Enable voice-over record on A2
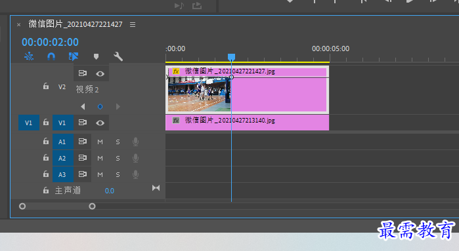Image resolution: width=459 pixels, height=251 pixels. click(135, 158)
